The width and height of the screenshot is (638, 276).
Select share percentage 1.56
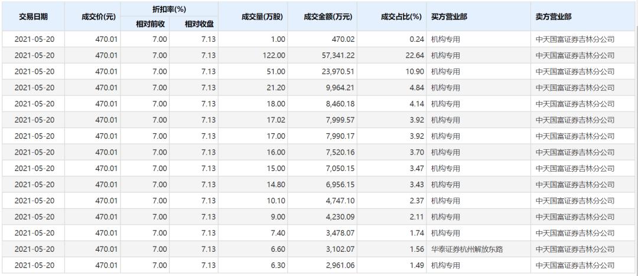tap(416, 249)
